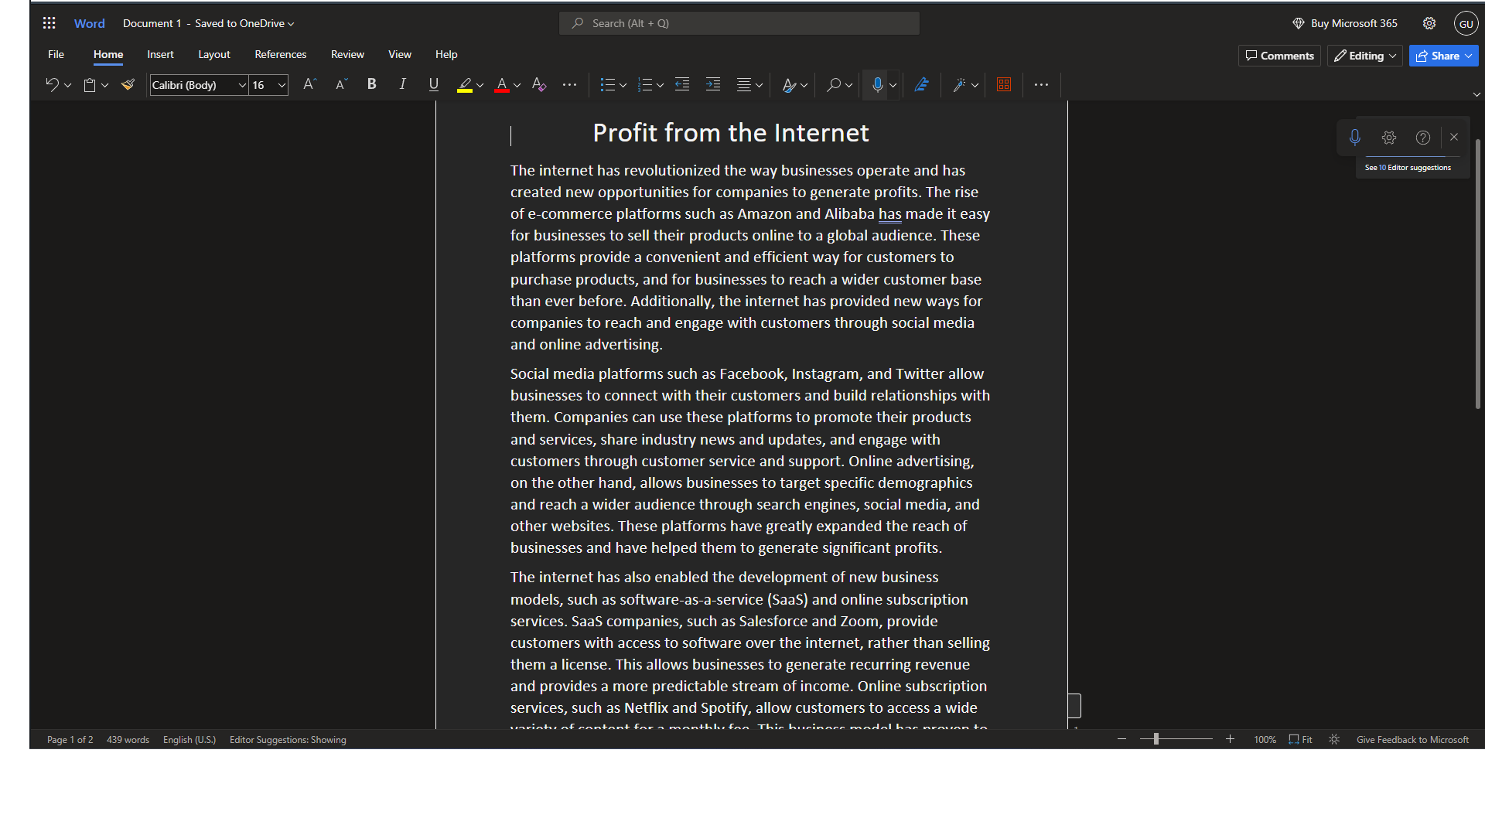Open the File menu
Image resolution: width=1485 pixels, height=835 pixels.
pyautogui.click(x=56, y=54)
